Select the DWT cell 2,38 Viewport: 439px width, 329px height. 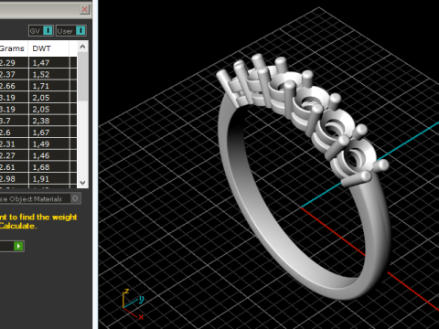pyautogui.click(x=49, y=121)
